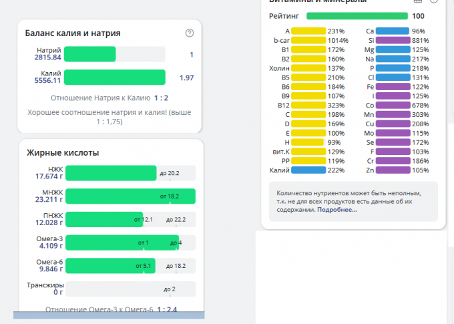The height and width of the screenshot is (324, 454).
Task: Click the МНЖК value 23.211 г
Action: click(49, 199)
